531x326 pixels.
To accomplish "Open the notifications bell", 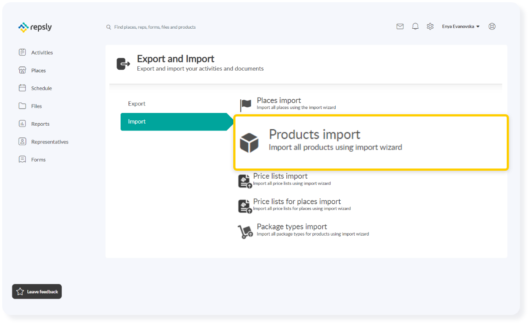I will (415, 26).
